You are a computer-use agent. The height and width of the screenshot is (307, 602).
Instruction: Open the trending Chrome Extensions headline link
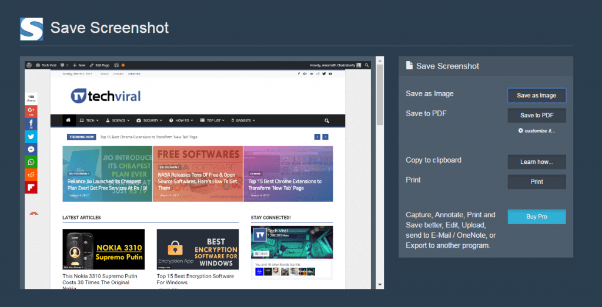pyautogui.click(x=149, y=137)
